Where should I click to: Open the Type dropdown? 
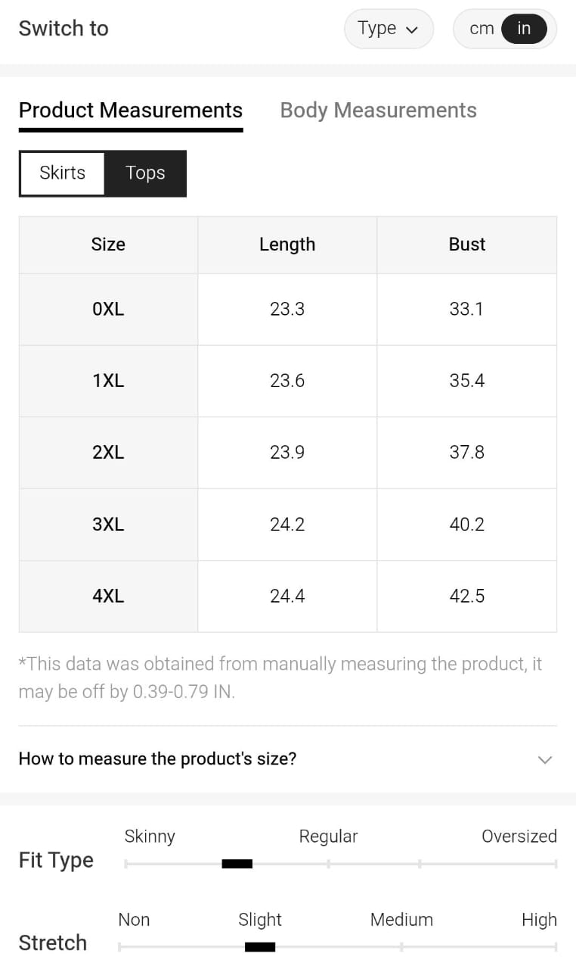388,30
